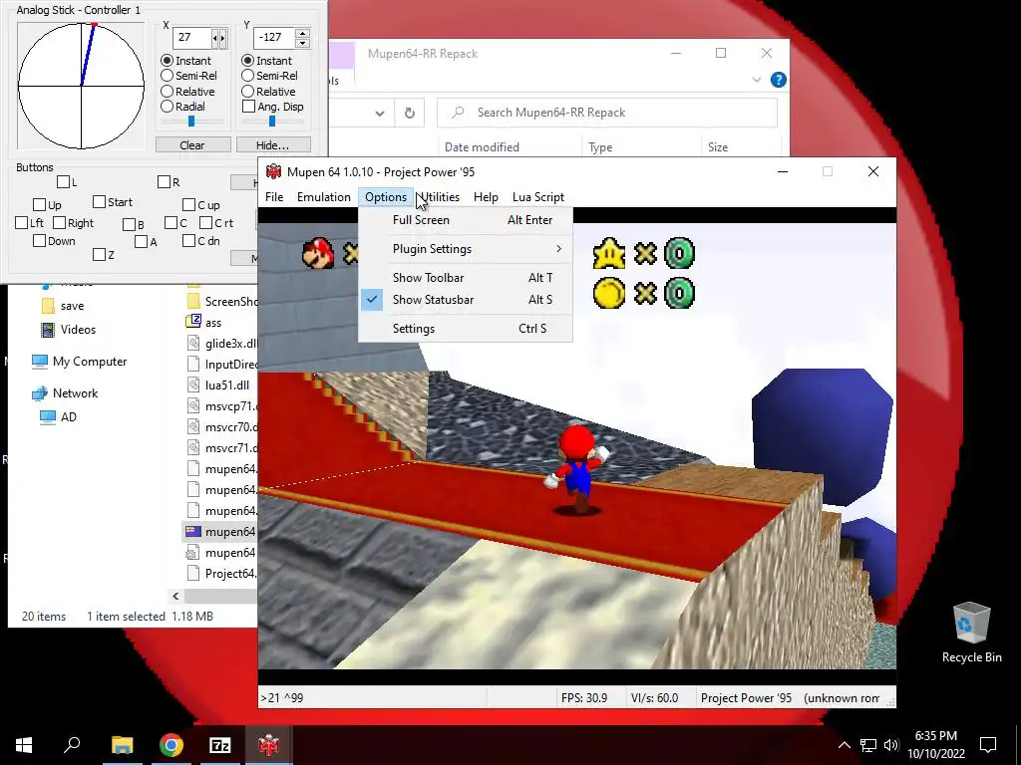The height and width of the screenshot is (765, 1021).
Task: Click the My Computer icon
Action: [x=40, y=361]
